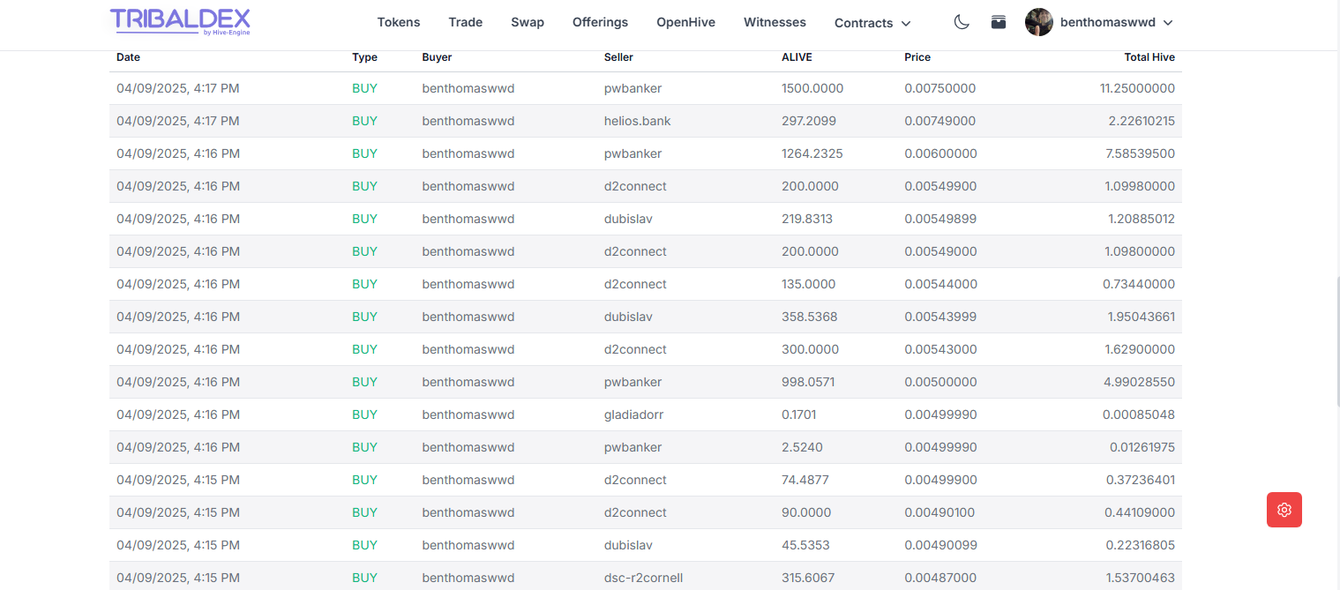Click the Total Hive value 4.99028550

1139,382
